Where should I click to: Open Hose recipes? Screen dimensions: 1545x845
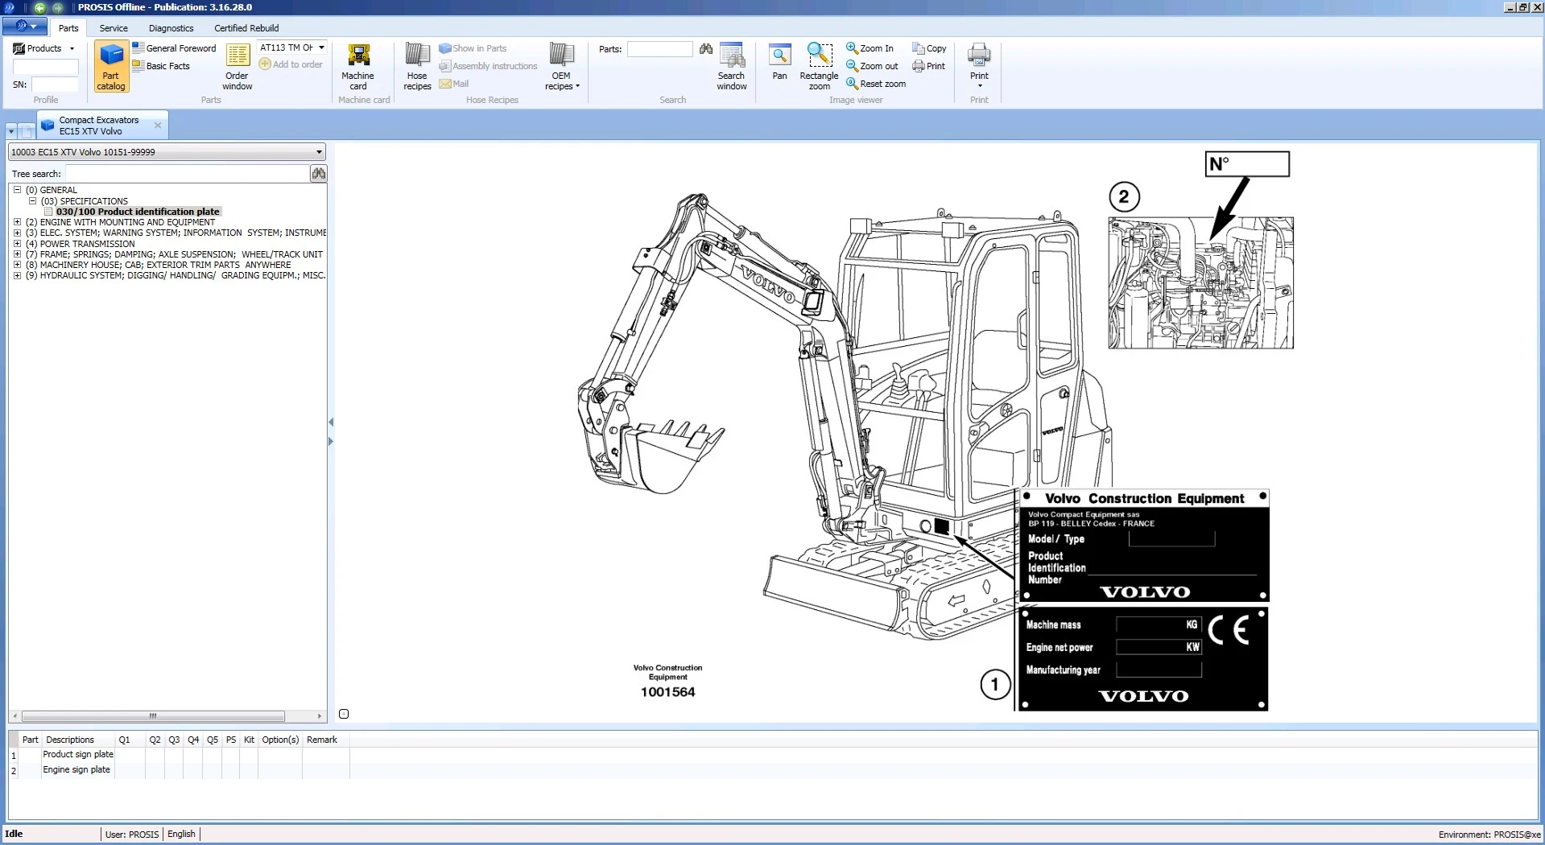pos(417,66)
